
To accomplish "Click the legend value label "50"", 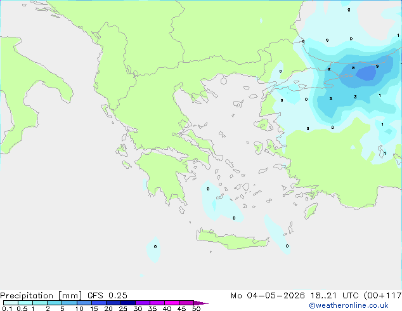I will pos(196,308).
